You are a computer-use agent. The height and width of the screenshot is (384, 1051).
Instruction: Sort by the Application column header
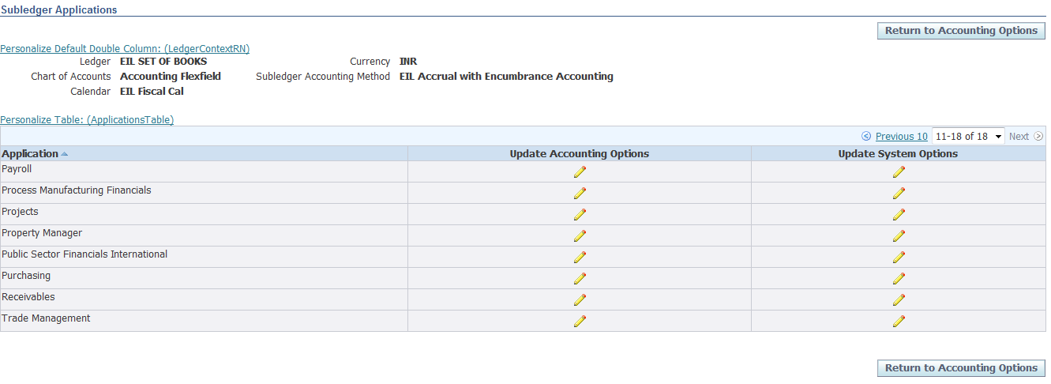pos(30,154)
